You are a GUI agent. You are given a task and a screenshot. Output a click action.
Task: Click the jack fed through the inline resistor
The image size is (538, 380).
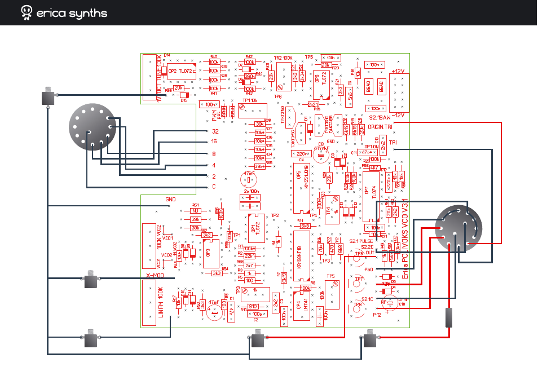click(370, 338)
